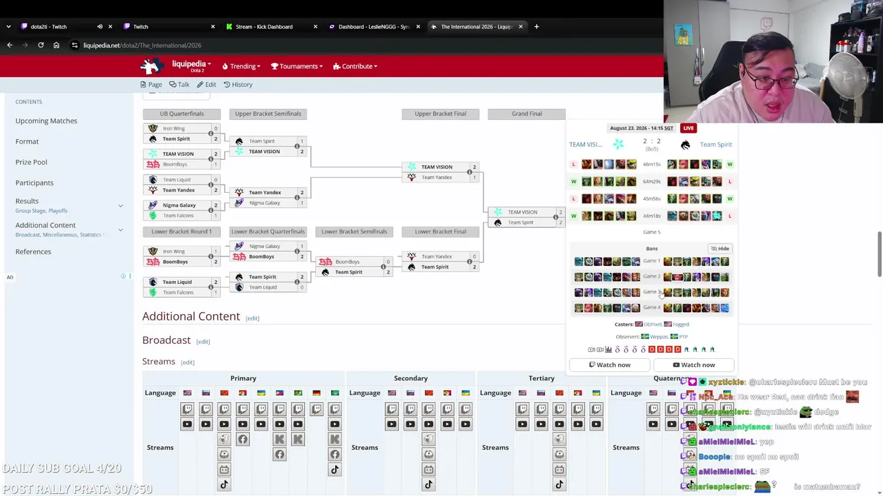Click edit link next to Streams heading
Screen dimensions: 883x496
[188, 362]
